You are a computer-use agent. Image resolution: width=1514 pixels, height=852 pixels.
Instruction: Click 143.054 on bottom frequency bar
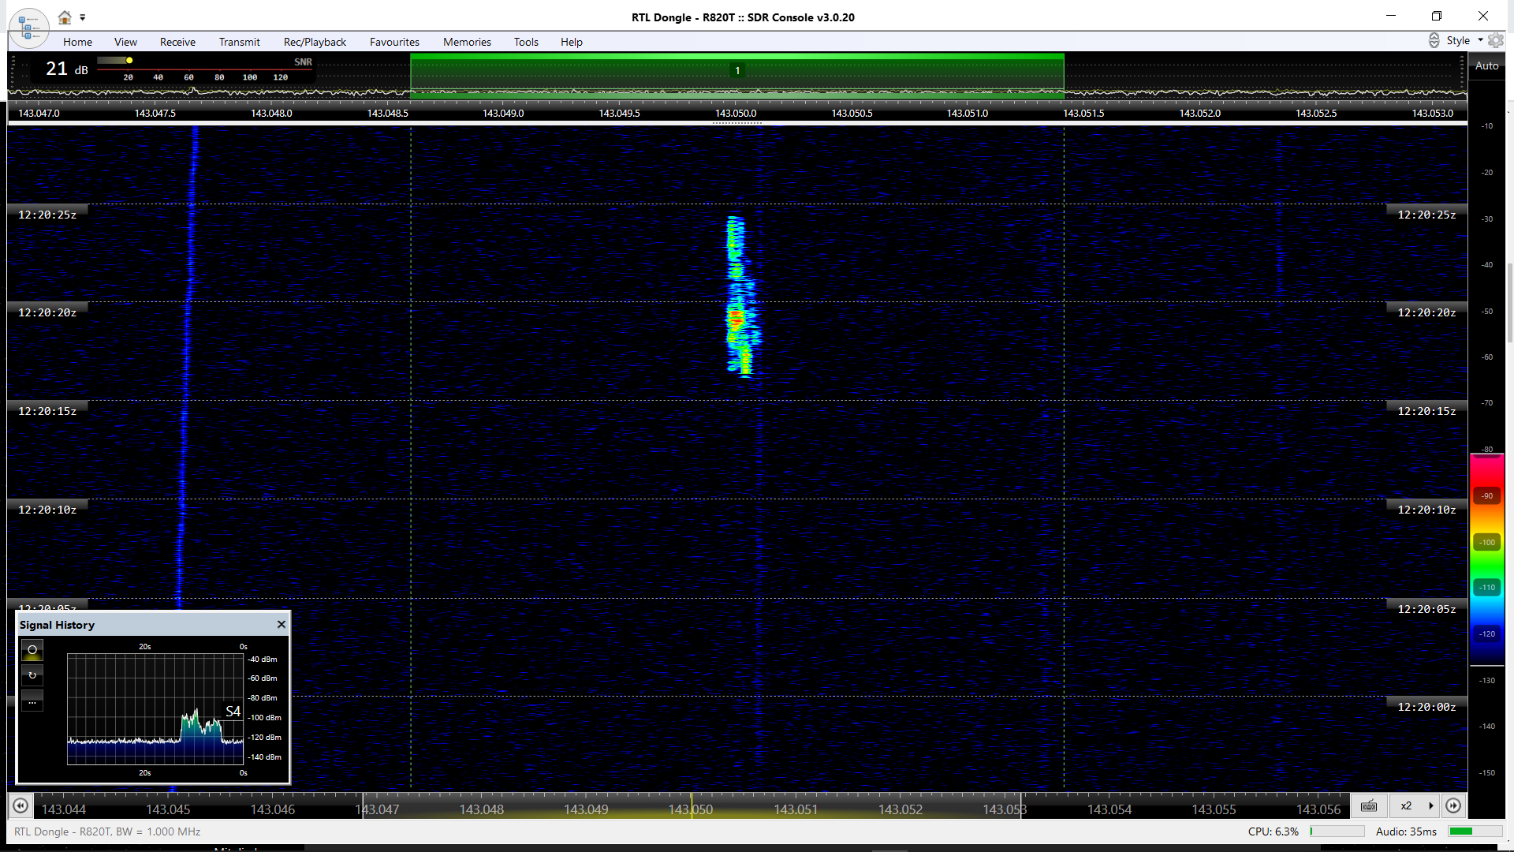(x=1109, y=809)
